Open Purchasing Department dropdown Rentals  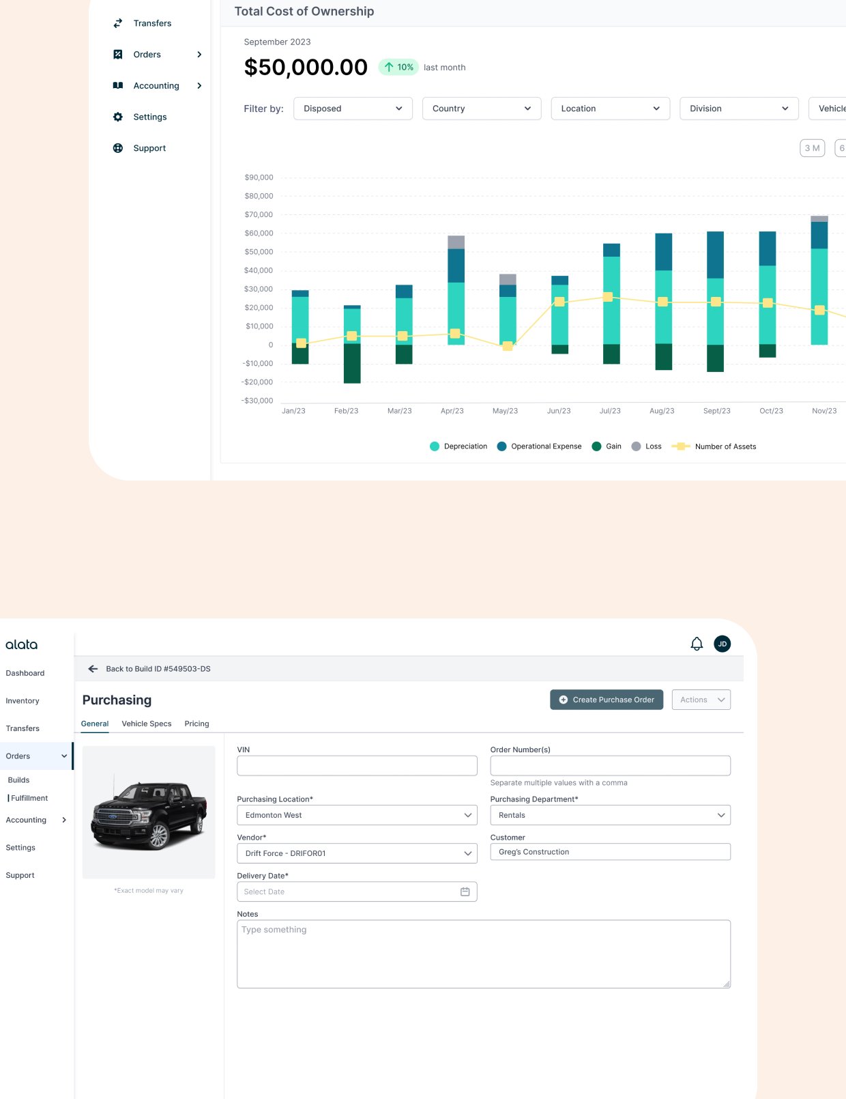[611, 815]
